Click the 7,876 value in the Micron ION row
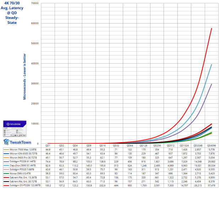Image resolution: width=220 pixels, height=202 pixels. [211, 154]
